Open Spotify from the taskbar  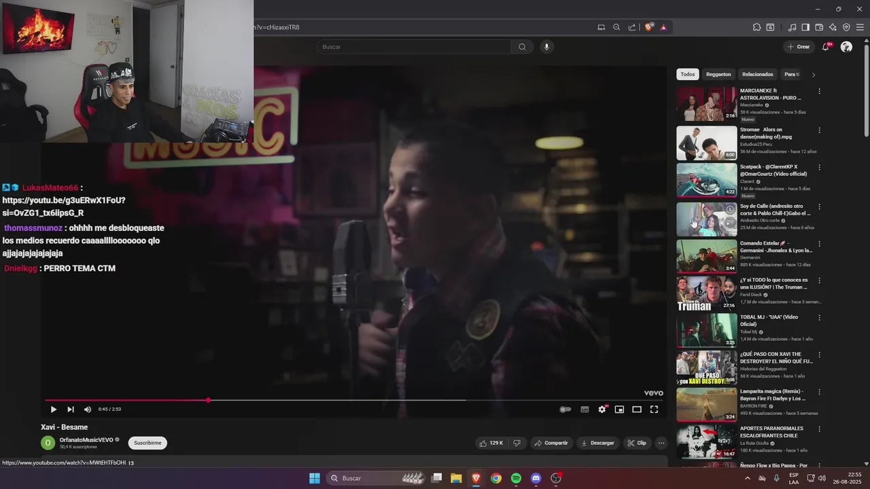coord(516,478)
